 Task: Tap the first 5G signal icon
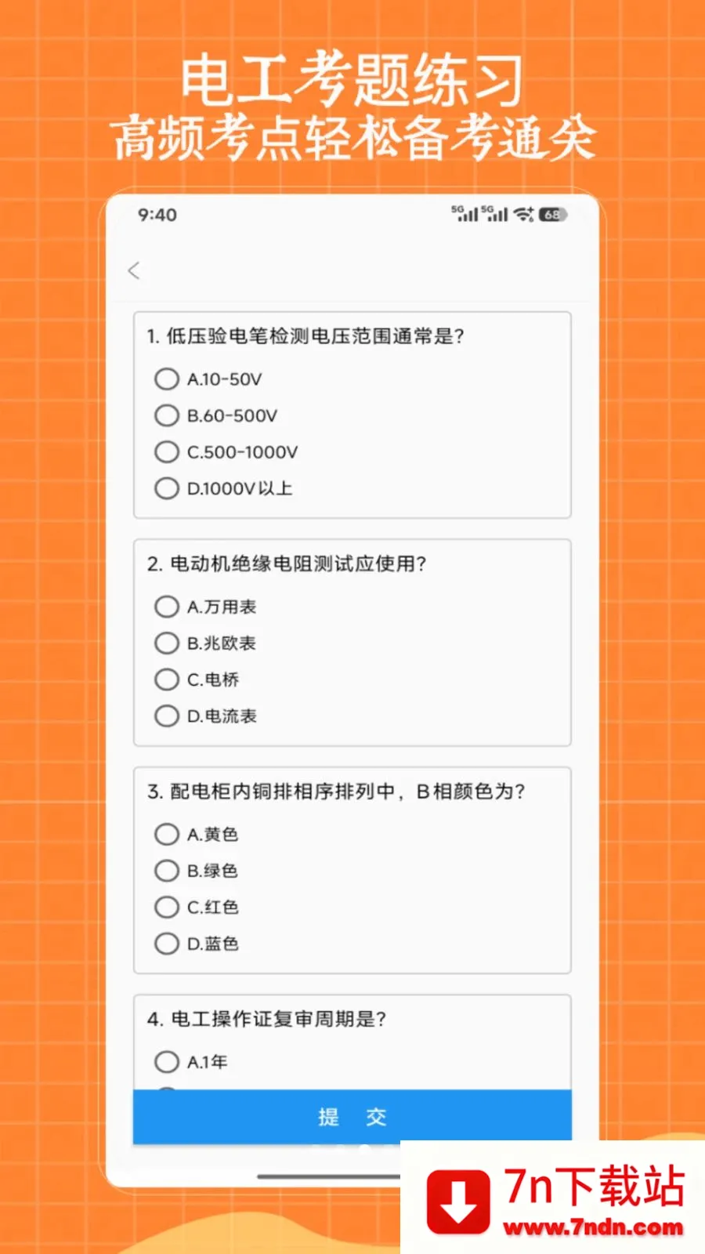click(465, 213)
